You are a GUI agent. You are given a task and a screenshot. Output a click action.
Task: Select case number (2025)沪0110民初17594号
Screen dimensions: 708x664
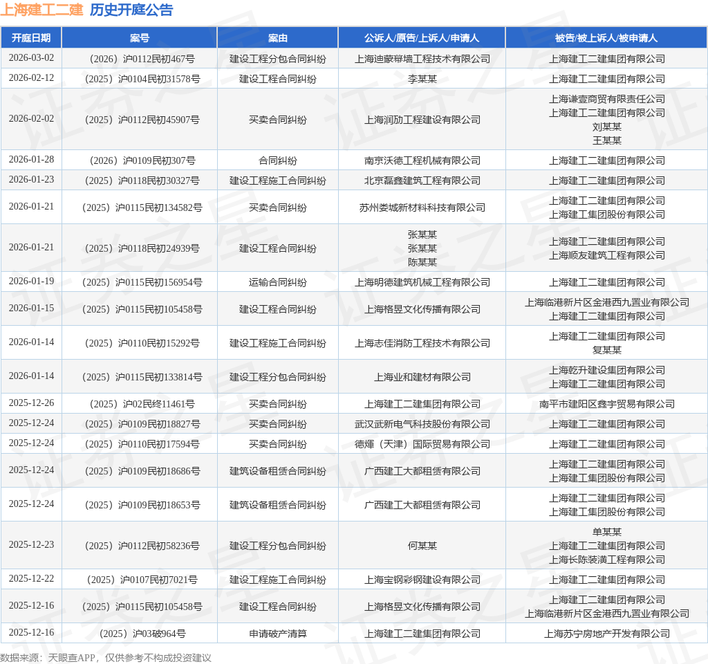coord(142,444)
